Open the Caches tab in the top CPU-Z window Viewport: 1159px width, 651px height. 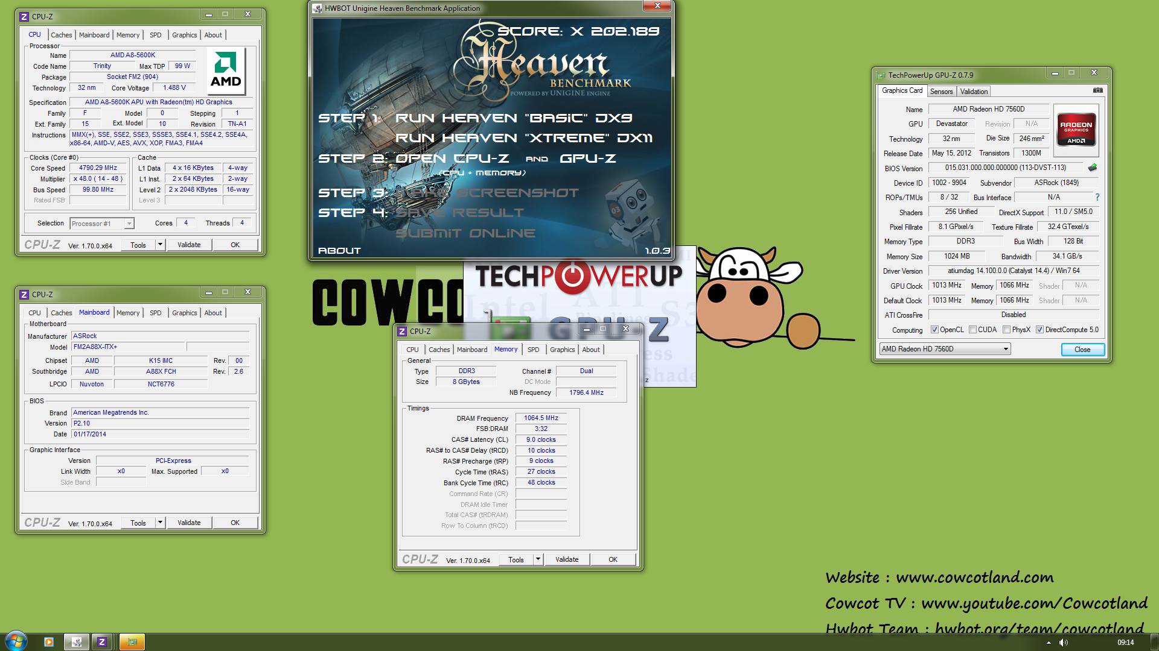(62, 35)
